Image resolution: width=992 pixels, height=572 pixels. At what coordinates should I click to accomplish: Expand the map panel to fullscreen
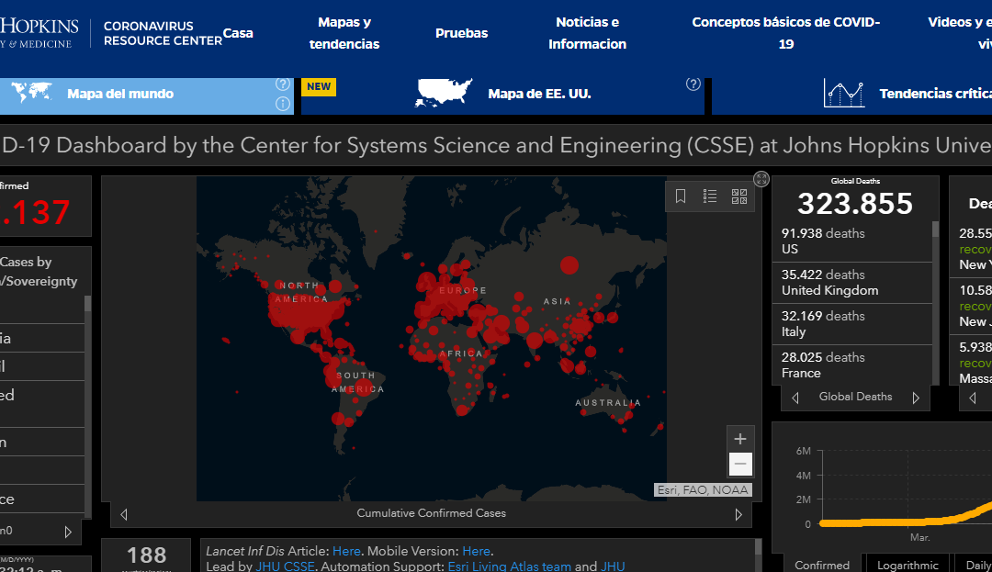click(x=761, y=179)
